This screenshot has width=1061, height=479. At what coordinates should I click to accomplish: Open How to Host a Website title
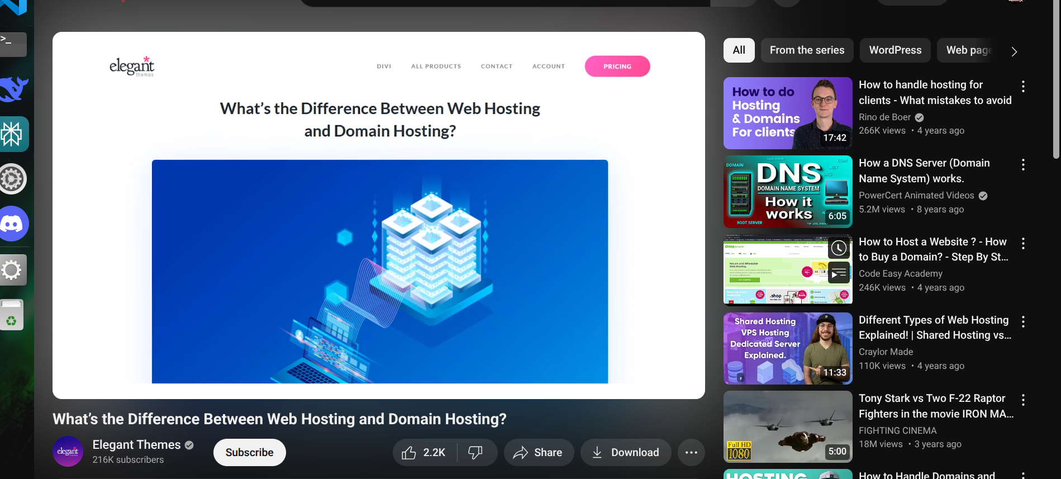click(x=934, y=249)
